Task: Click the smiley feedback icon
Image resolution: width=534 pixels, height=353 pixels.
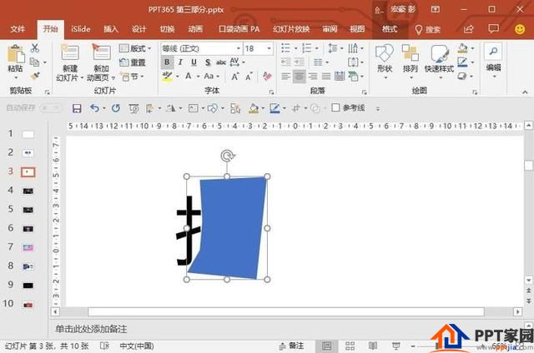Action: [519, 29]
